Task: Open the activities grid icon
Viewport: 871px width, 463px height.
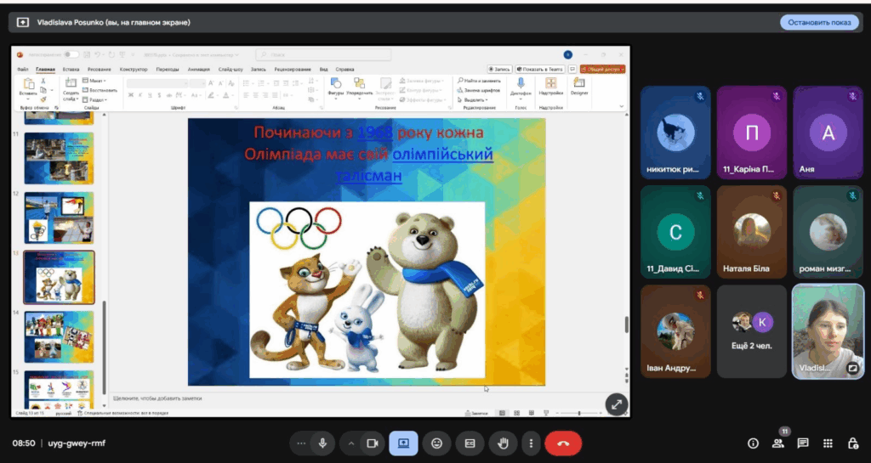Action: click(828, 443)
